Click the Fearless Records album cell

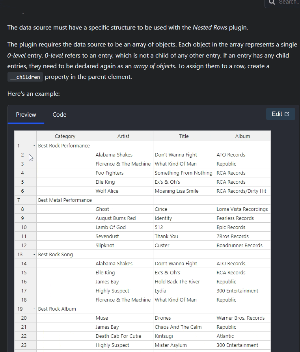click(x=243, y=218)
